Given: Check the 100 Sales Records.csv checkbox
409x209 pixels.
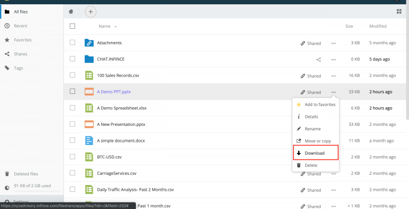Looking at the screenshot, I should (x=72, y=75).
